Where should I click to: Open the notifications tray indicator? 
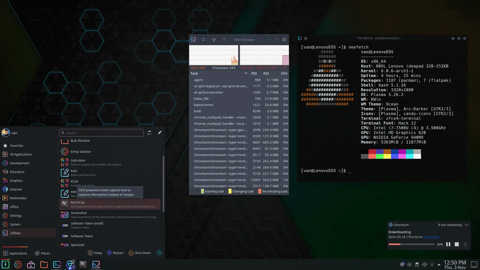click(402, 264)
